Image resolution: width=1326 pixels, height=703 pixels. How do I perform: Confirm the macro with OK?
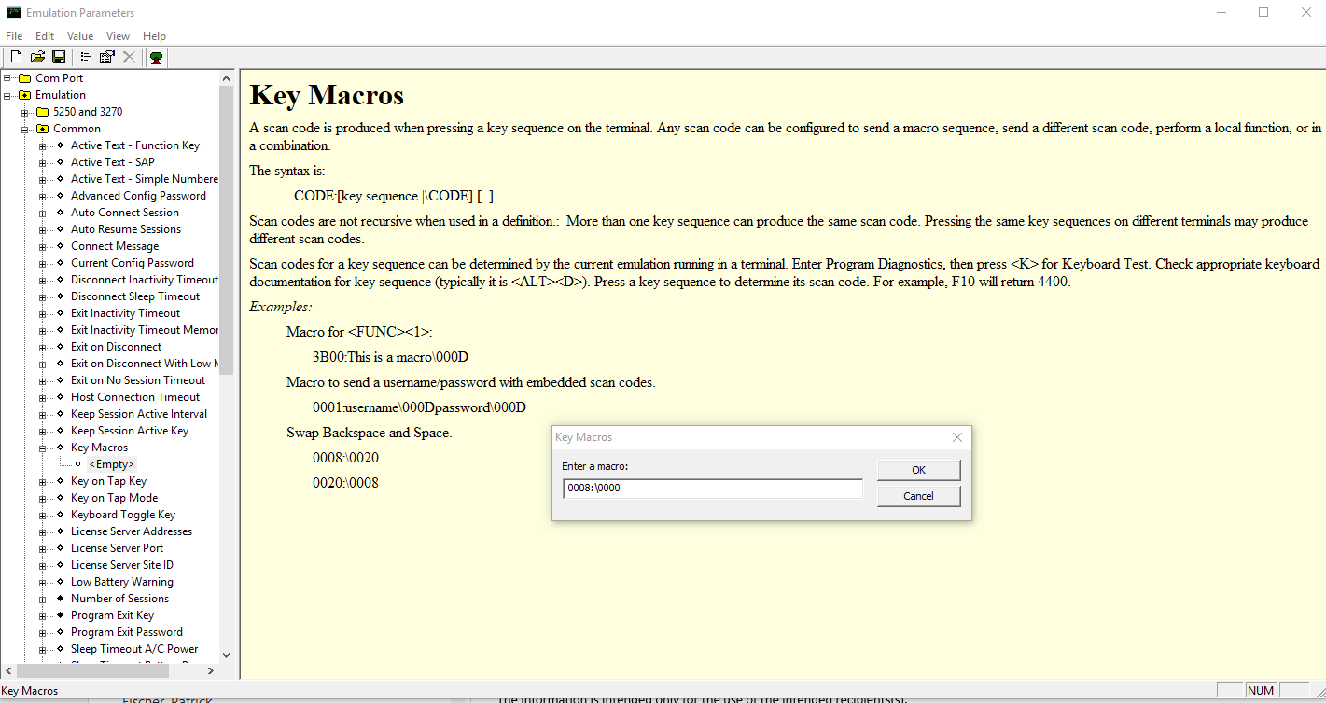917,469
